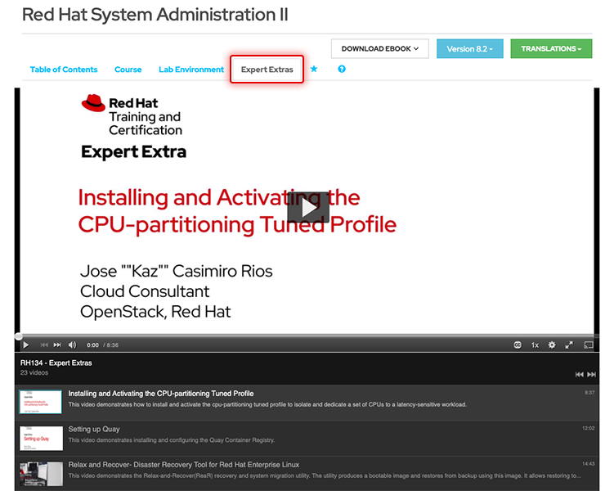Click the video progress seek bar
The height and width of the screenshot is (491, 614).
point(307,336)
